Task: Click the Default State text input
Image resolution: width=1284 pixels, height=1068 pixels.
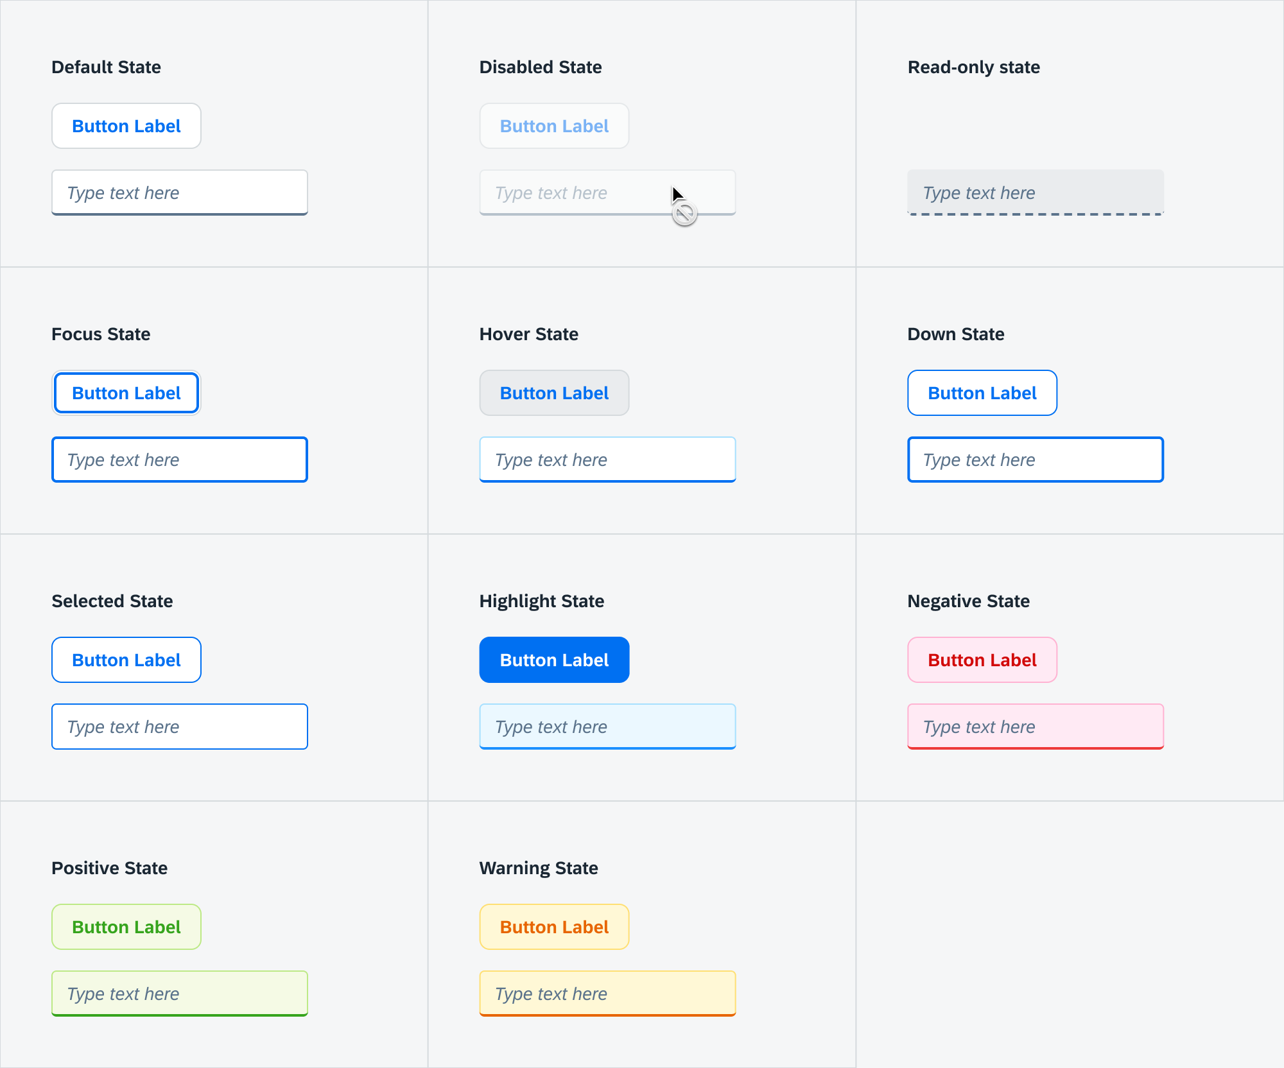Action: (x=180, y=193)
